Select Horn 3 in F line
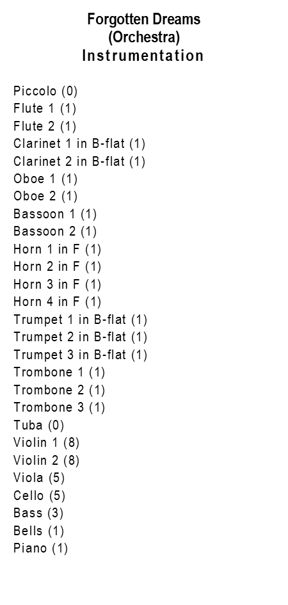Screen dimensions: 288x605 click(x=58, y=284)
